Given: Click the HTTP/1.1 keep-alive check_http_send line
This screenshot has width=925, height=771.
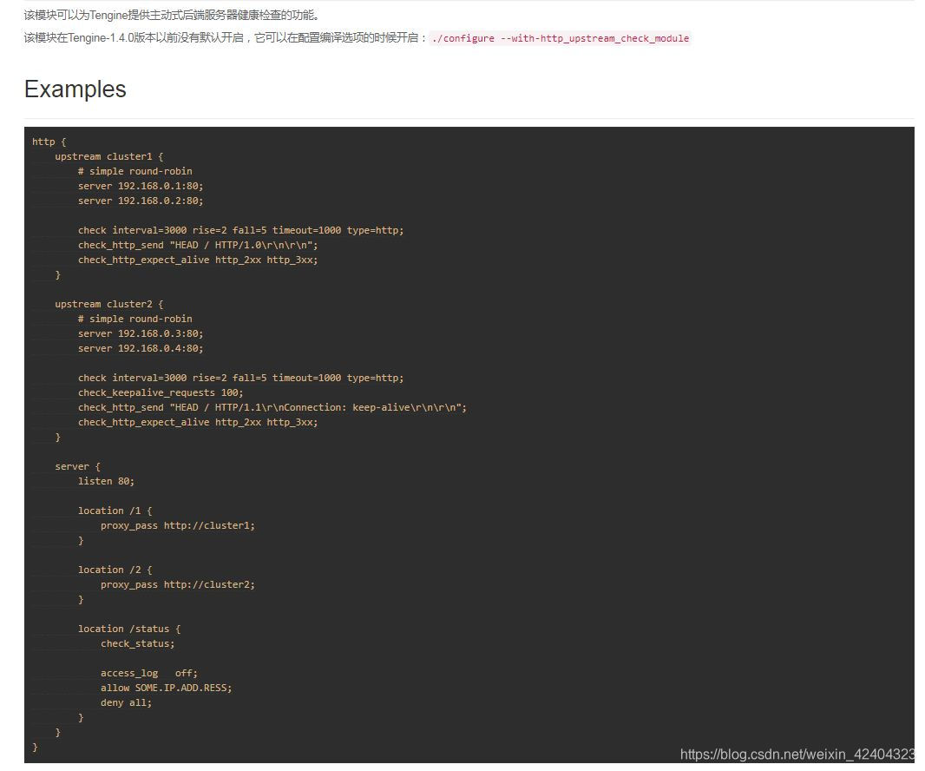Looking at the screenshot, I should click(x=272, y=407).
